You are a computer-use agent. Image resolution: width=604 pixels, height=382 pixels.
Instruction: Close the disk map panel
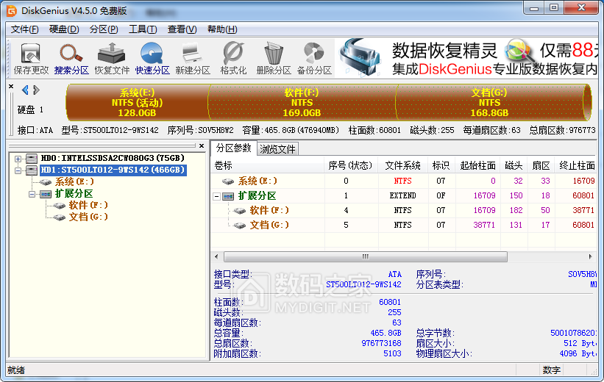(x=11, y=87)
